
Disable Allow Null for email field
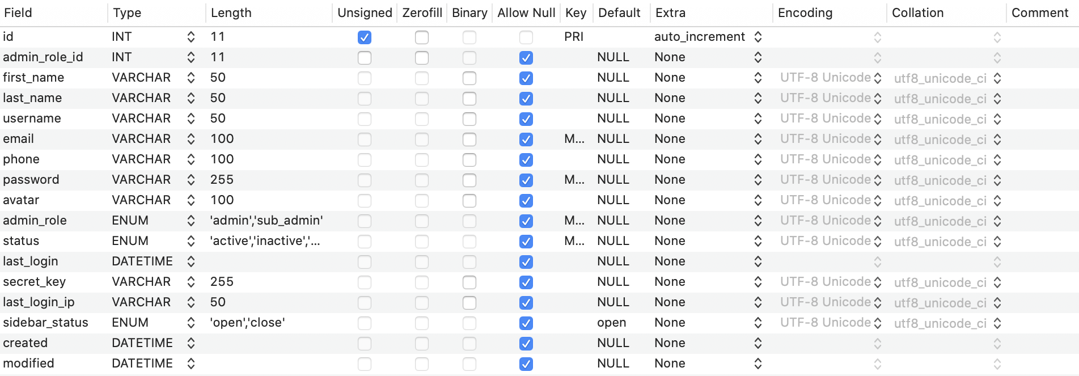pyautogui.click(x=526, y=140)
